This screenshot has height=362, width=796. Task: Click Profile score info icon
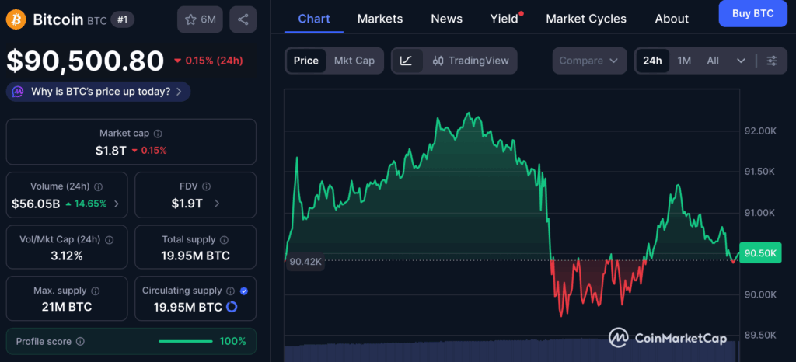click(80, 341)
